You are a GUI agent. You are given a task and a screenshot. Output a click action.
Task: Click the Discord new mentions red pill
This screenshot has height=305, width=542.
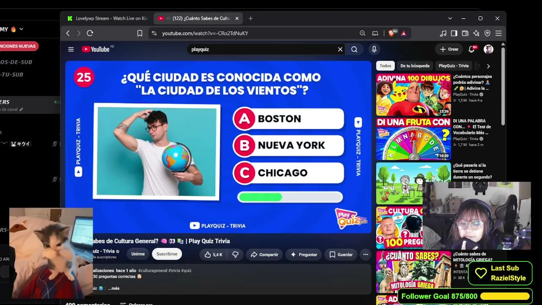[19, 46]
